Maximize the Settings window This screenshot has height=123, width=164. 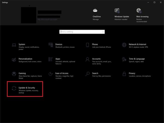pyautogui.click(x=154, y=2)
